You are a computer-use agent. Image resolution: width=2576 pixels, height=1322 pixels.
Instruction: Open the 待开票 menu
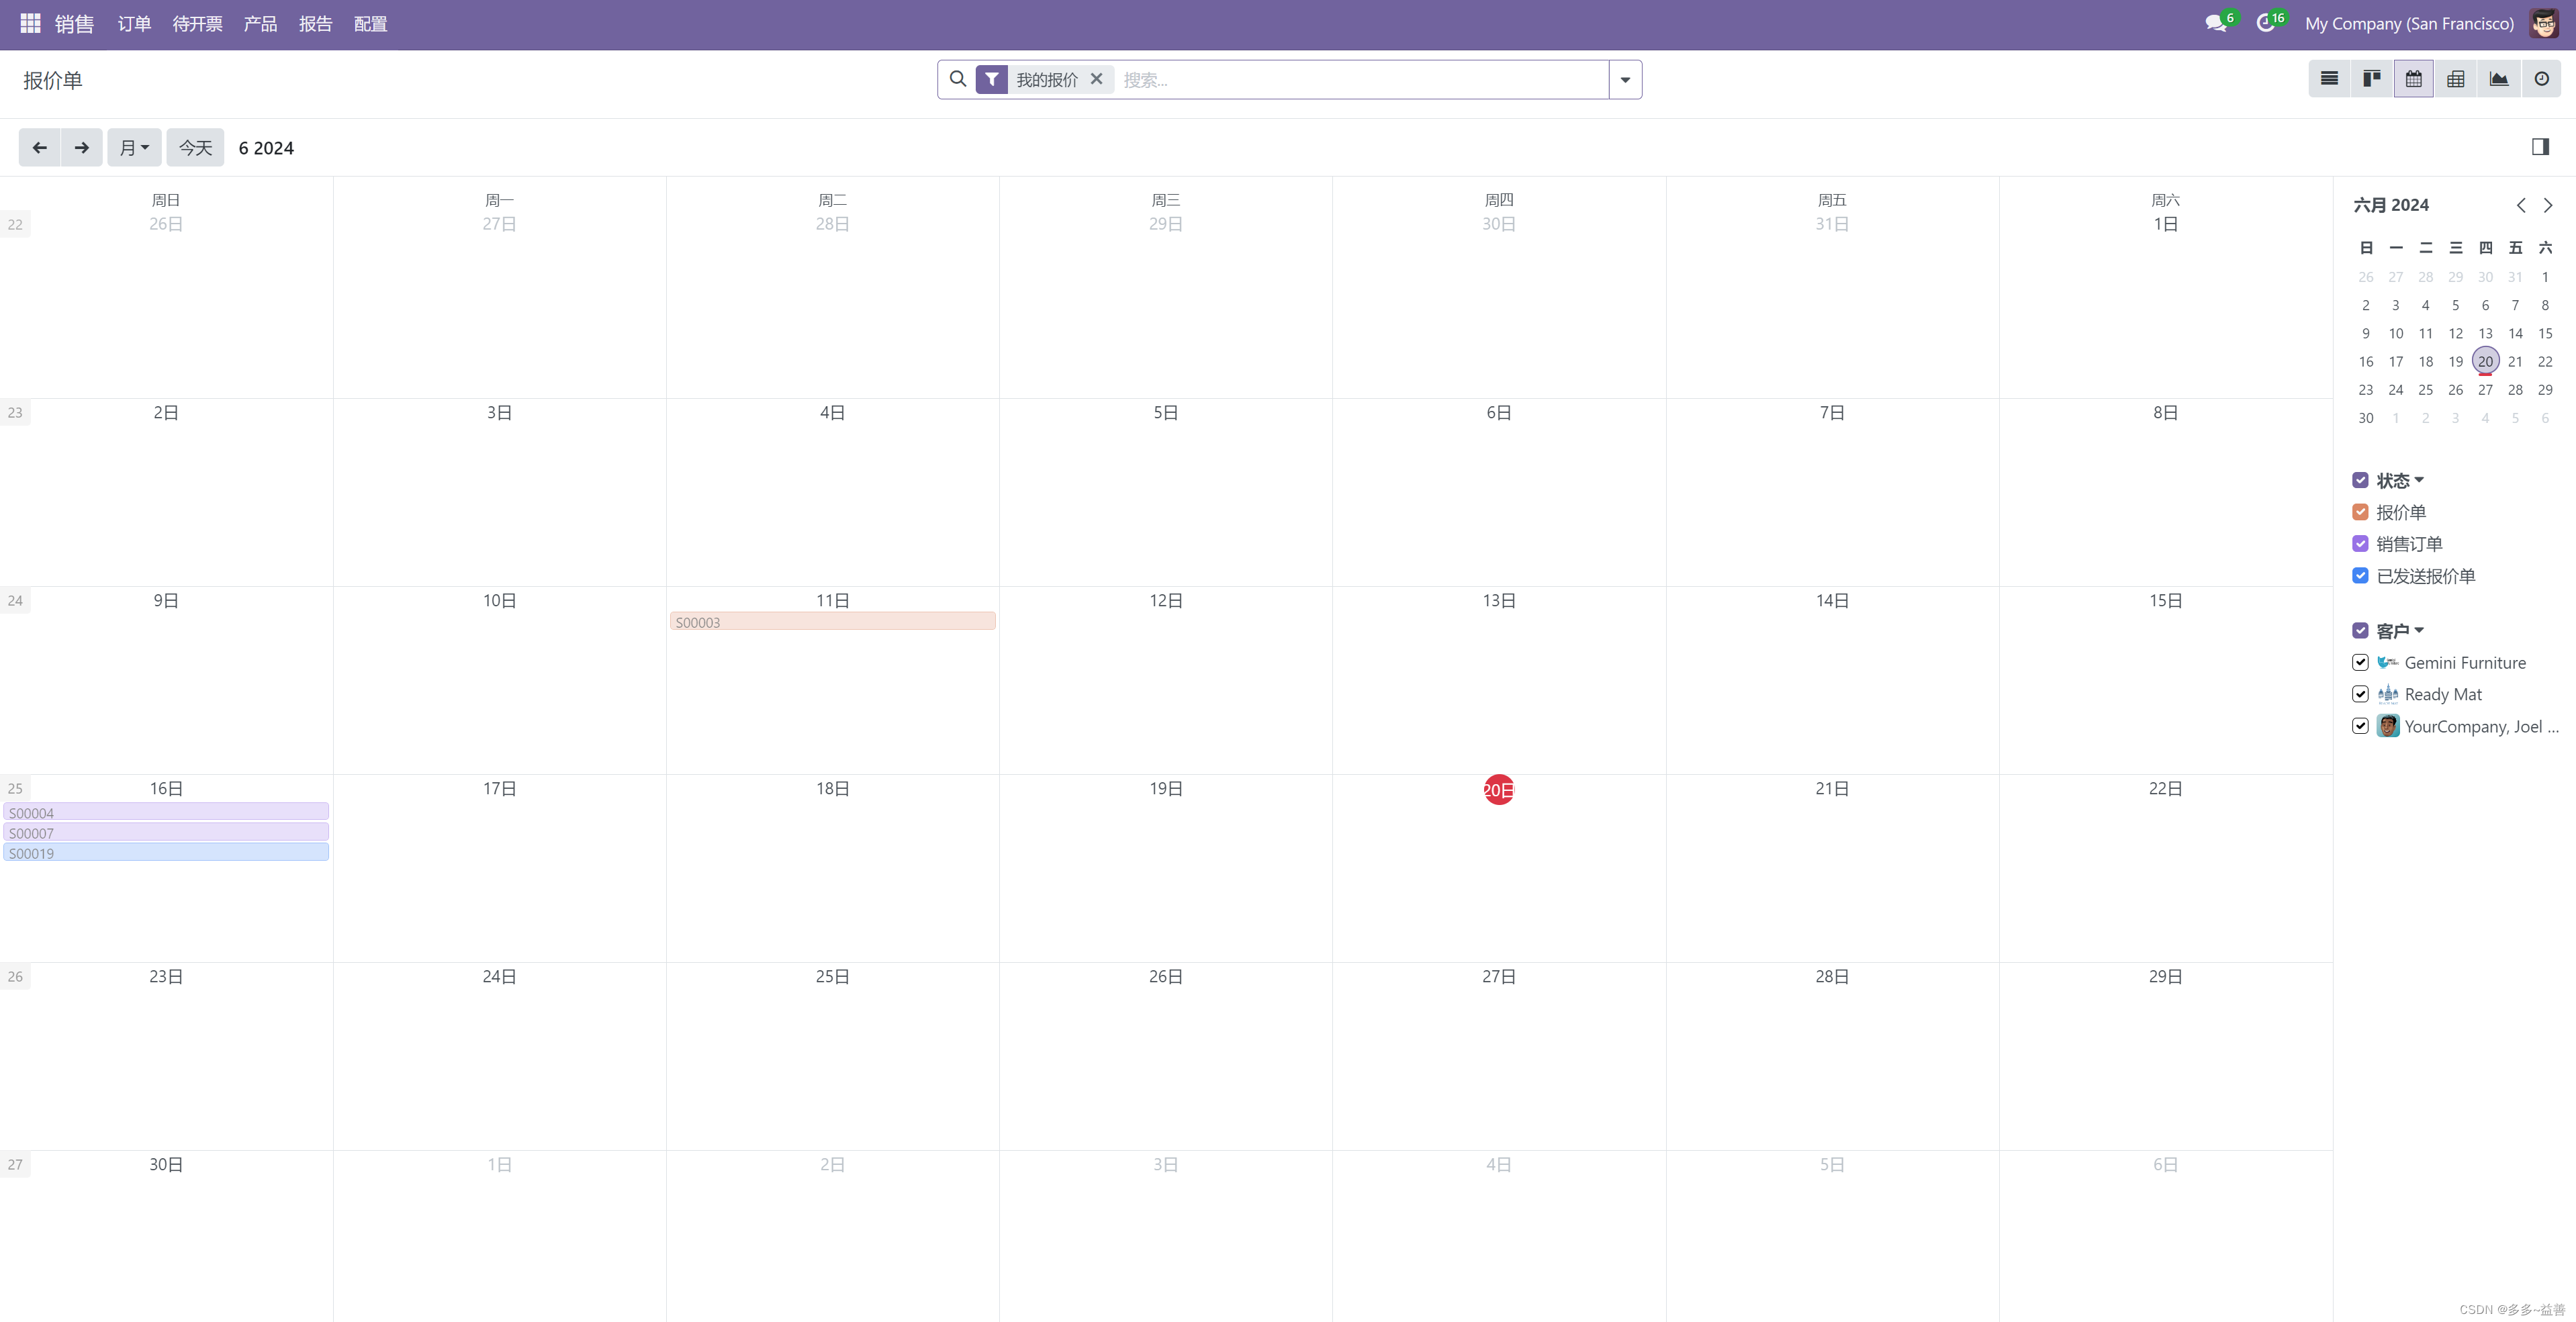(x=197, y=24)
